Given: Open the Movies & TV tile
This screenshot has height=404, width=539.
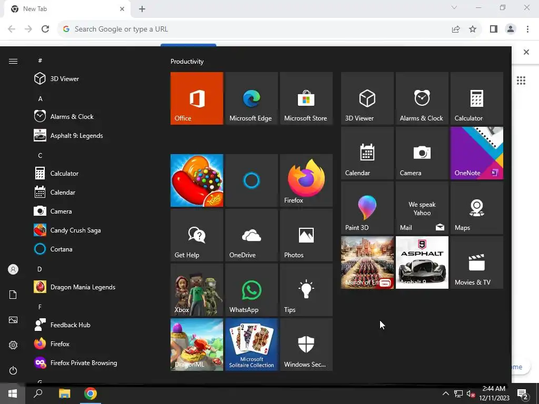Looking at the screenshot, I should click(x=476, y=262).
